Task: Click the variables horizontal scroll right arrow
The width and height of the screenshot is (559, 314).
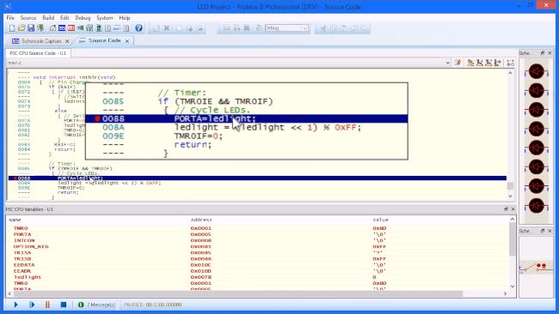Action: 505,293
